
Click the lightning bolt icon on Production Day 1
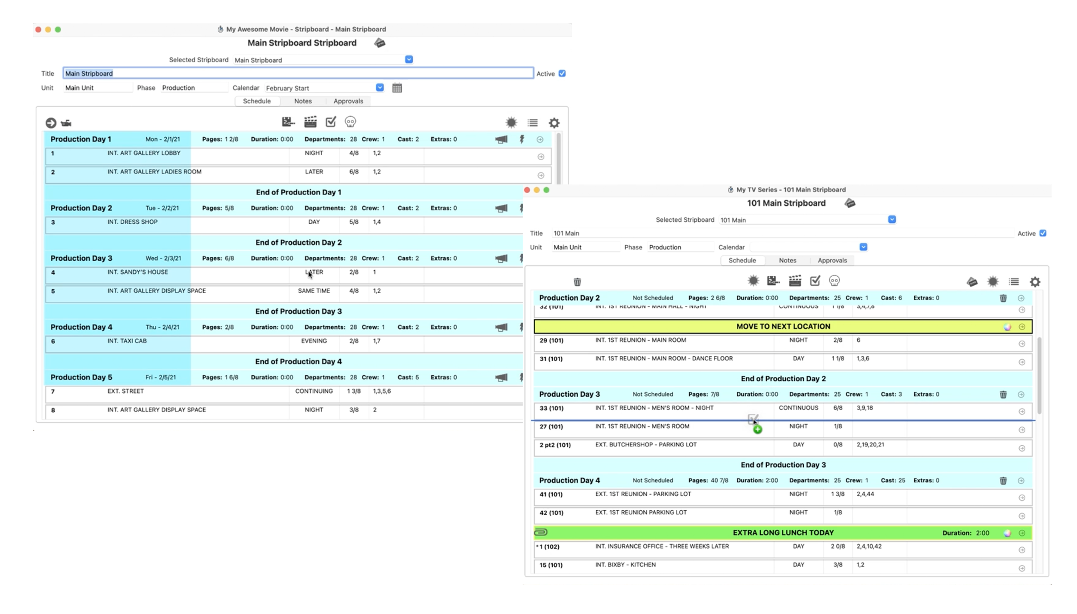coord(522,139)
